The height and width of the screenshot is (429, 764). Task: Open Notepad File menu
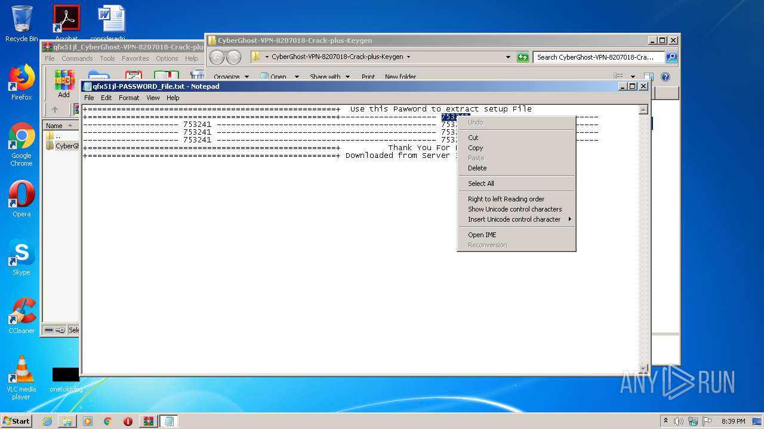(x=89, y=98)
